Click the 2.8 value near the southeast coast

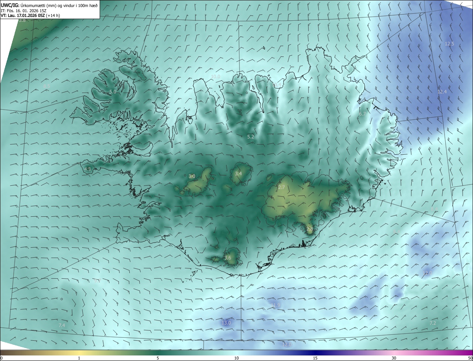pyautogui.click(x=310, y=229)
